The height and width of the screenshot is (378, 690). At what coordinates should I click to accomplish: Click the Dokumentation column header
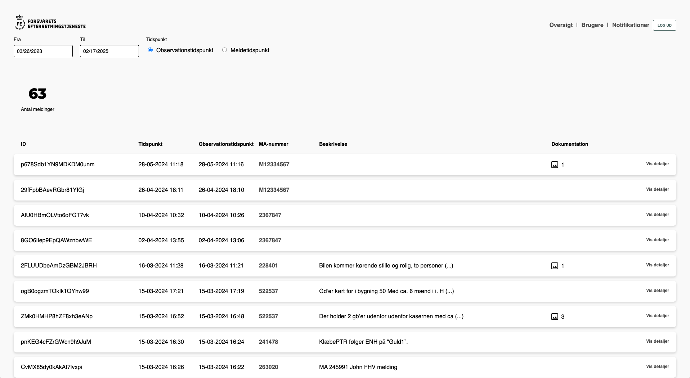pyautogui.click(x=570, y=144)
